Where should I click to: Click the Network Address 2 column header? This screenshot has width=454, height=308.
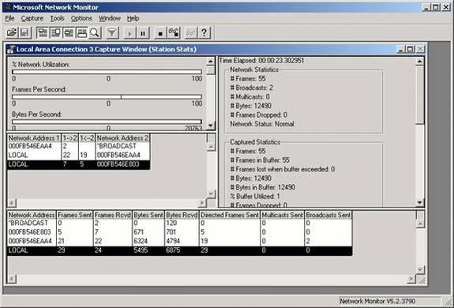pyautogui.click(x=122, y=138)
